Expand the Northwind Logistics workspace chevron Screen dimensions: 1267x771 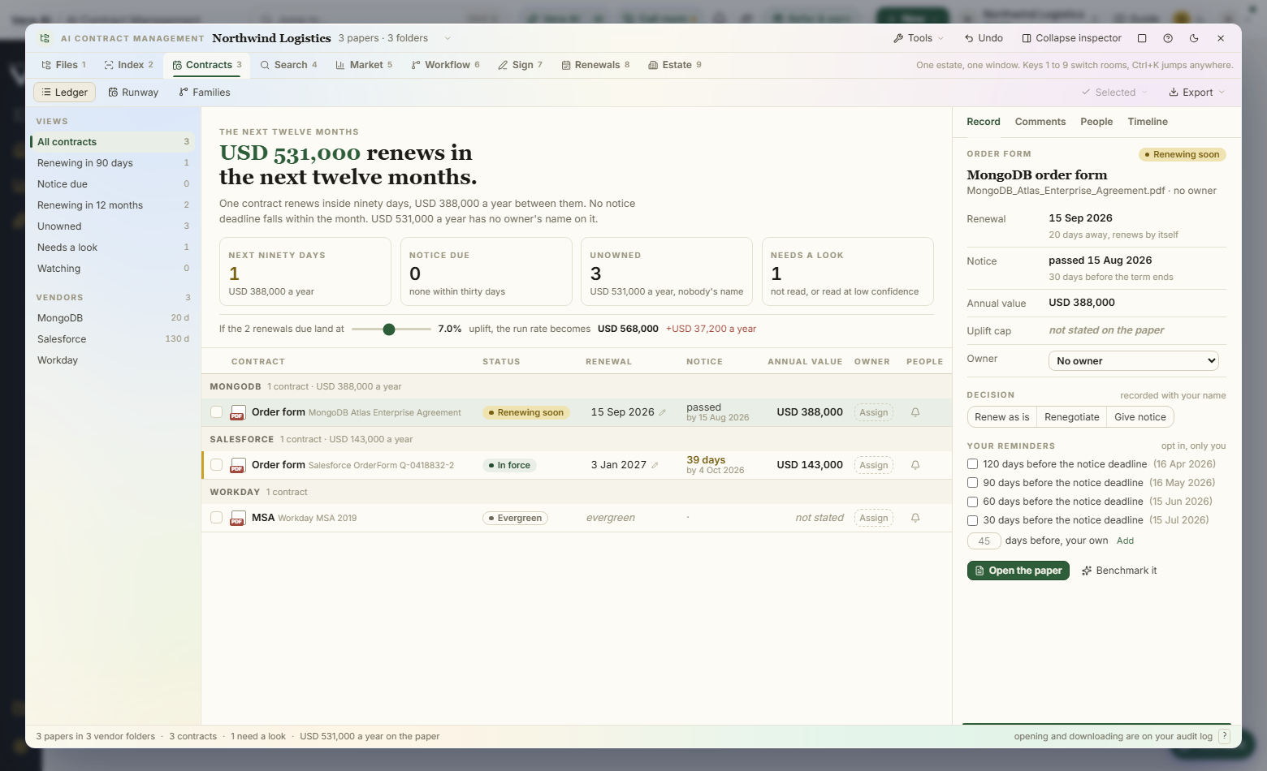448,38
